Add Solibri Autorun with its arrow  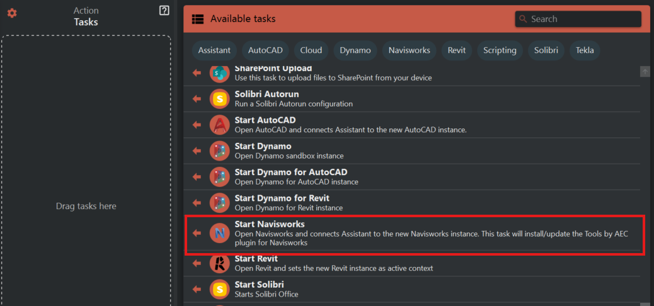click(197, 99)
